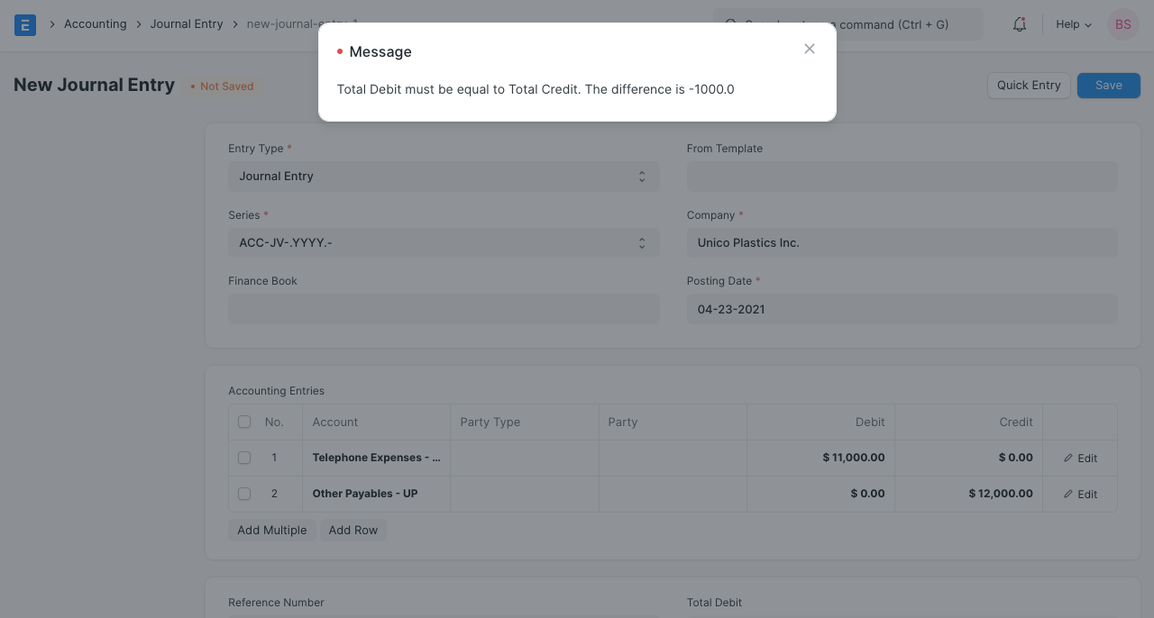Click the Add Row button
The width and height of the screenshot is (1154, 618).
click(353, 531)
